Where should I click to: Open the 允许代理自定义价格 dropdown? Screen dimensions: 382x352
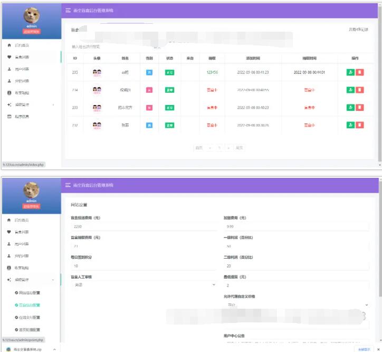296,305
